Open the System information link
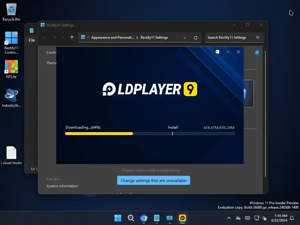The height and width of the screenshot is (225, 300). pos(62,186)
